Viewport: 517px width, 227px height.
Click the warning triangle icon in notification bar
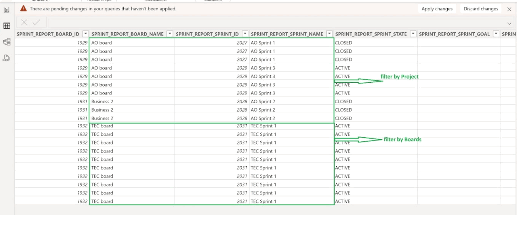[24, 9]
